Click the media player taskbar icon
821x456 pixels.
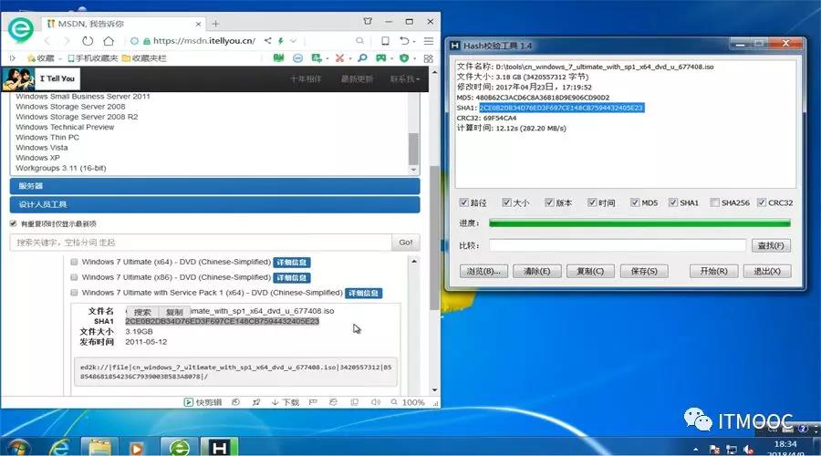[x=137, y=448]
